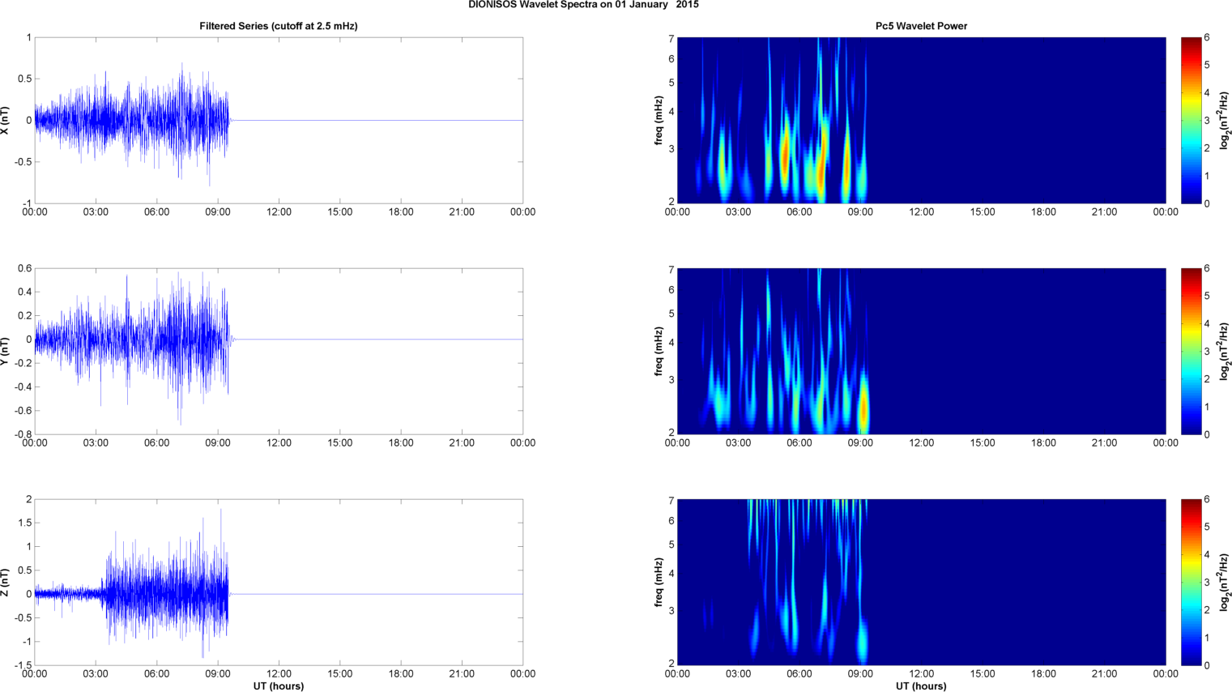Click the 12:00 tick under X time series
This screenshot has width=1232, height=692.
click(x=279, y=212)
